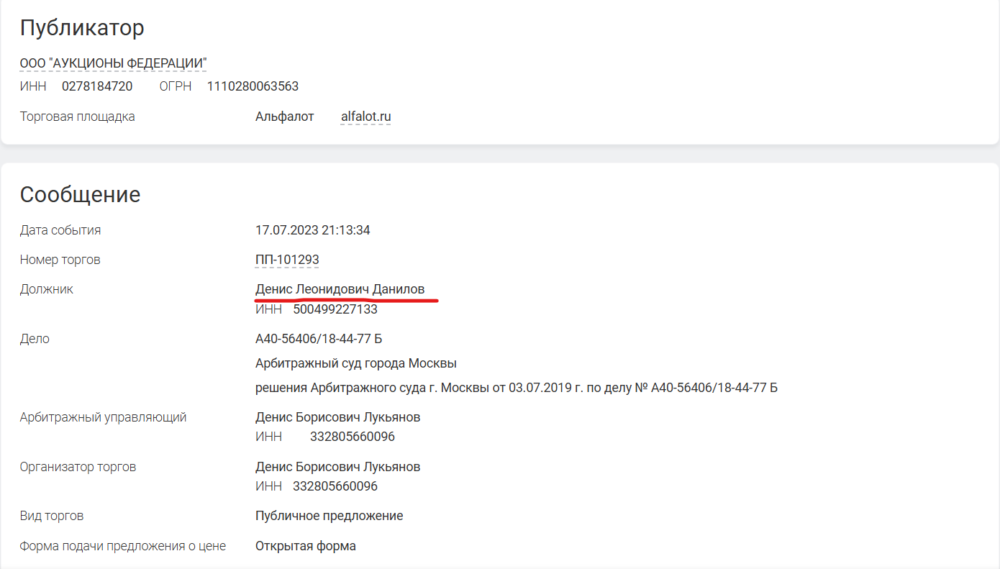Image resolution: width=1000 pixels, height=569 pixels.
Task: Open trade number ПП-101293 link
Action: 287,260
